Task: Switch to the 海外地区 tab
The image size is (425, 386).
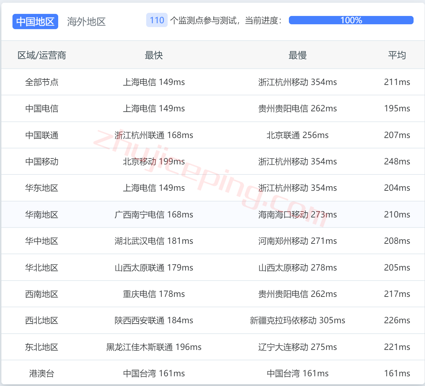Action: tap(86, 22)
